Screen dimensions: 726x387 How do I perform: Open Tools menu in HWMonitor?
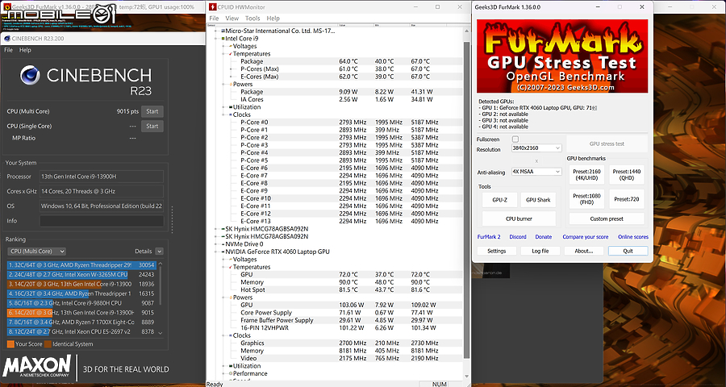tap(252, 18)
